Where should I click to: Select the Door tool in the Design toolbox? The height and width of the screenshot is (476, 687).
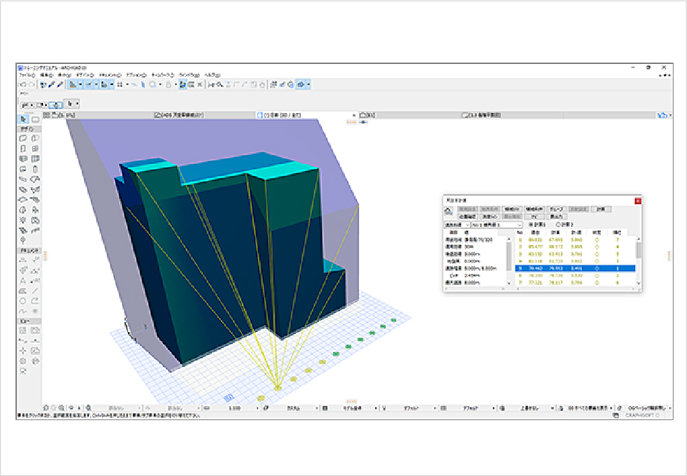point(24,148)
